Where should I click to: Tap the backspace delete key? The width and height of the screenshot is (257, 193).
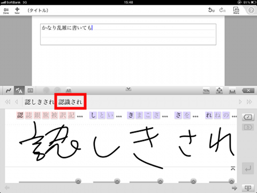248,91
